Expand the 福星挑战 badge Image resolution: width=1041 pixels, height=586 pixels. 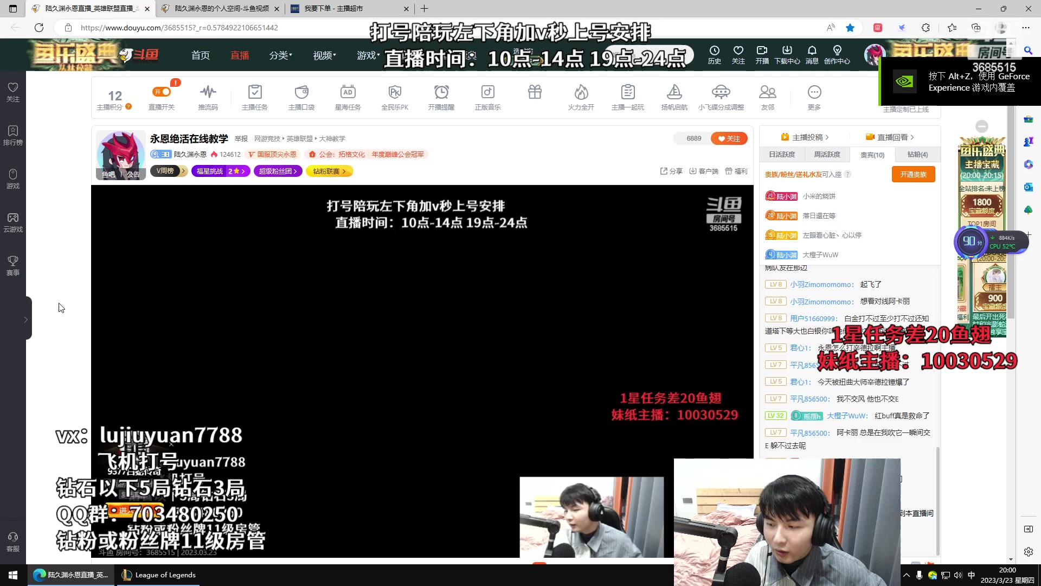[221, 171]
